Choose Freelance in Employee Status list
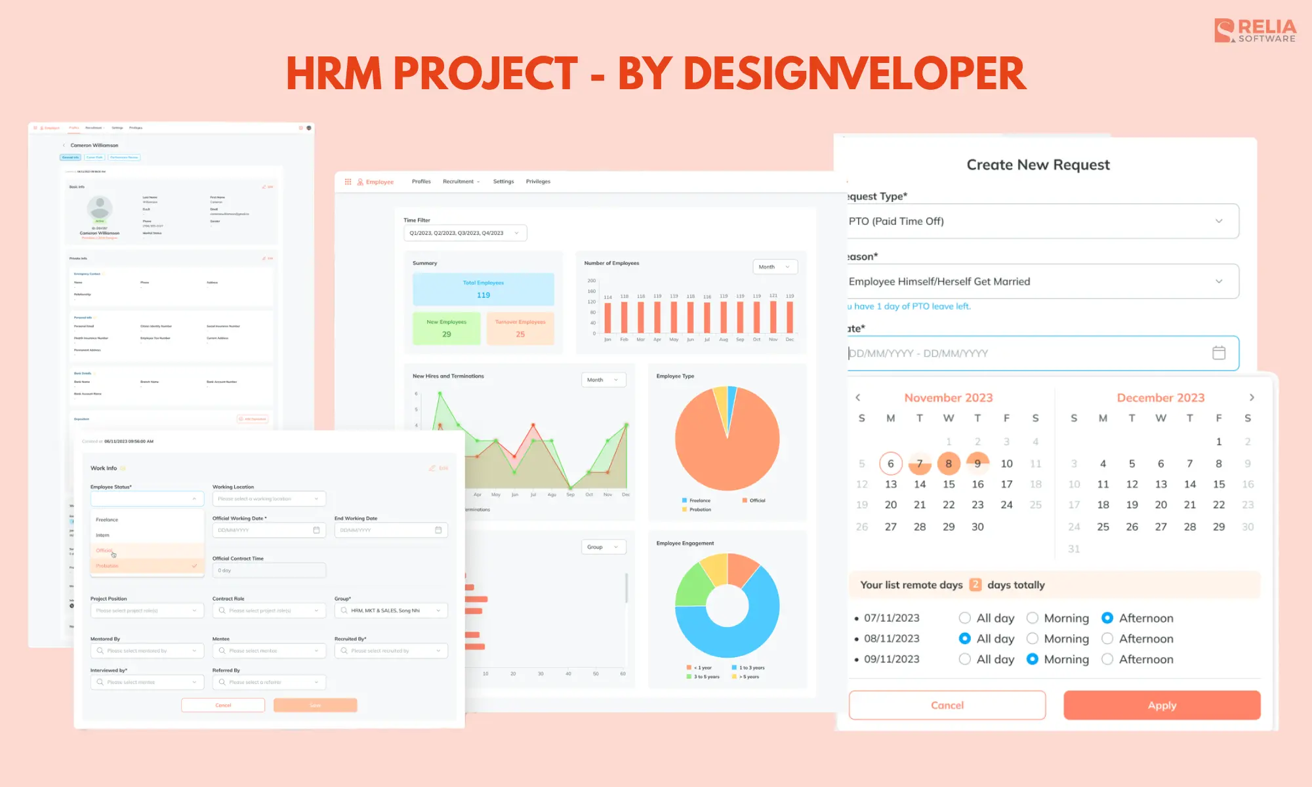The width and height of the screenshot is (1312, 787). (148, 519)
